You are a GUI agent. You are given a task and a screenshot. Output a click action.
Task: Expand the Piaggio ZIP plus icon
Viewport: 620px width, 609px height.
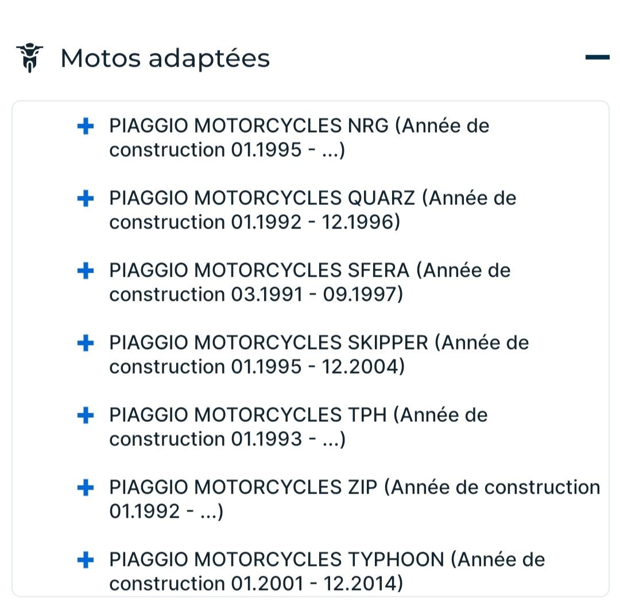tap(86, 488)
